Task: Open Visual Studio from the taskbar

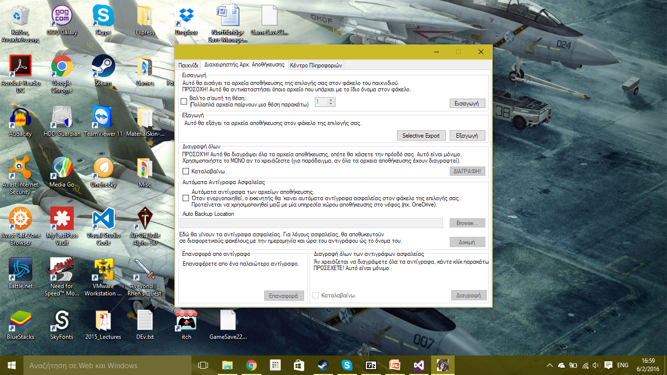Action: 419,365
